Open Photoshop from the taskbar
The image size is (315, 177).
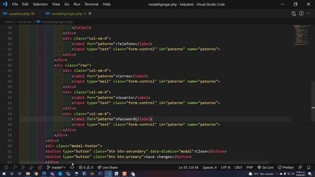(100, 174)
